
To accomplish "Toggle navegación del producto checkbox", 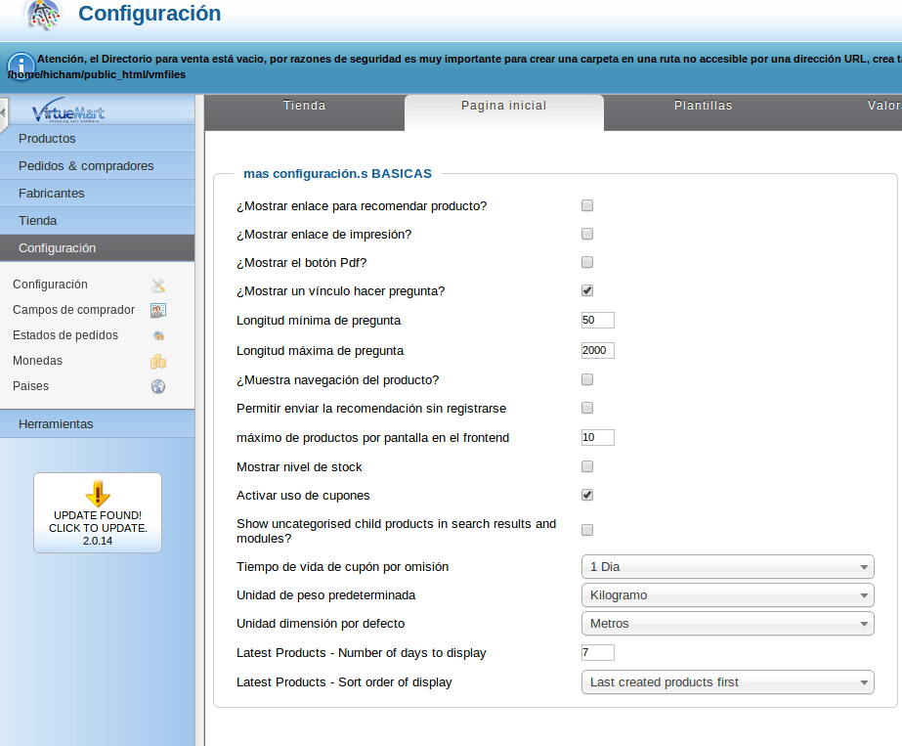I will (x=586, y=379).
